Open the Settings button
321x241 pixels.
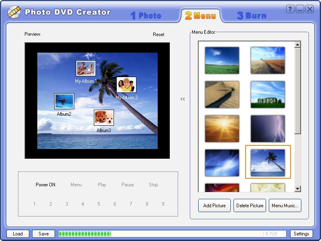301,234
